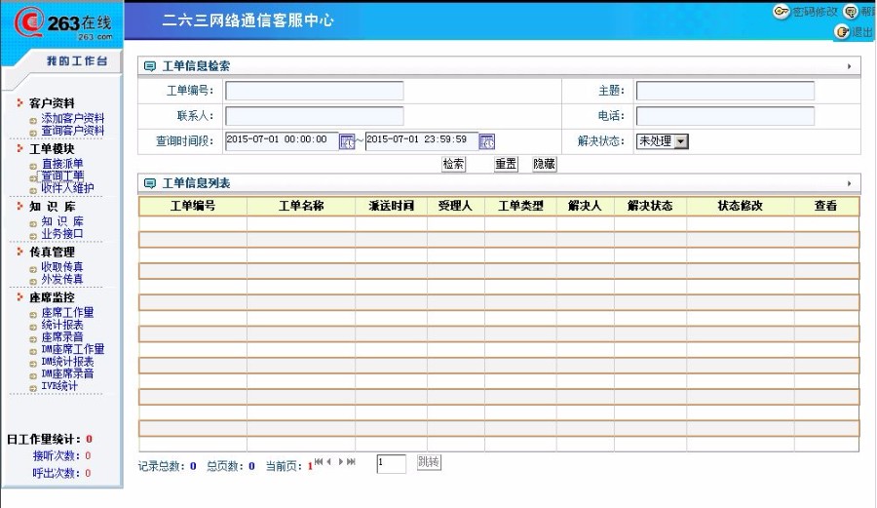Focus the 联系人 input field
The width and height of the screenshot is (877, 508).
pyautogui.click(x=315, y=116)
